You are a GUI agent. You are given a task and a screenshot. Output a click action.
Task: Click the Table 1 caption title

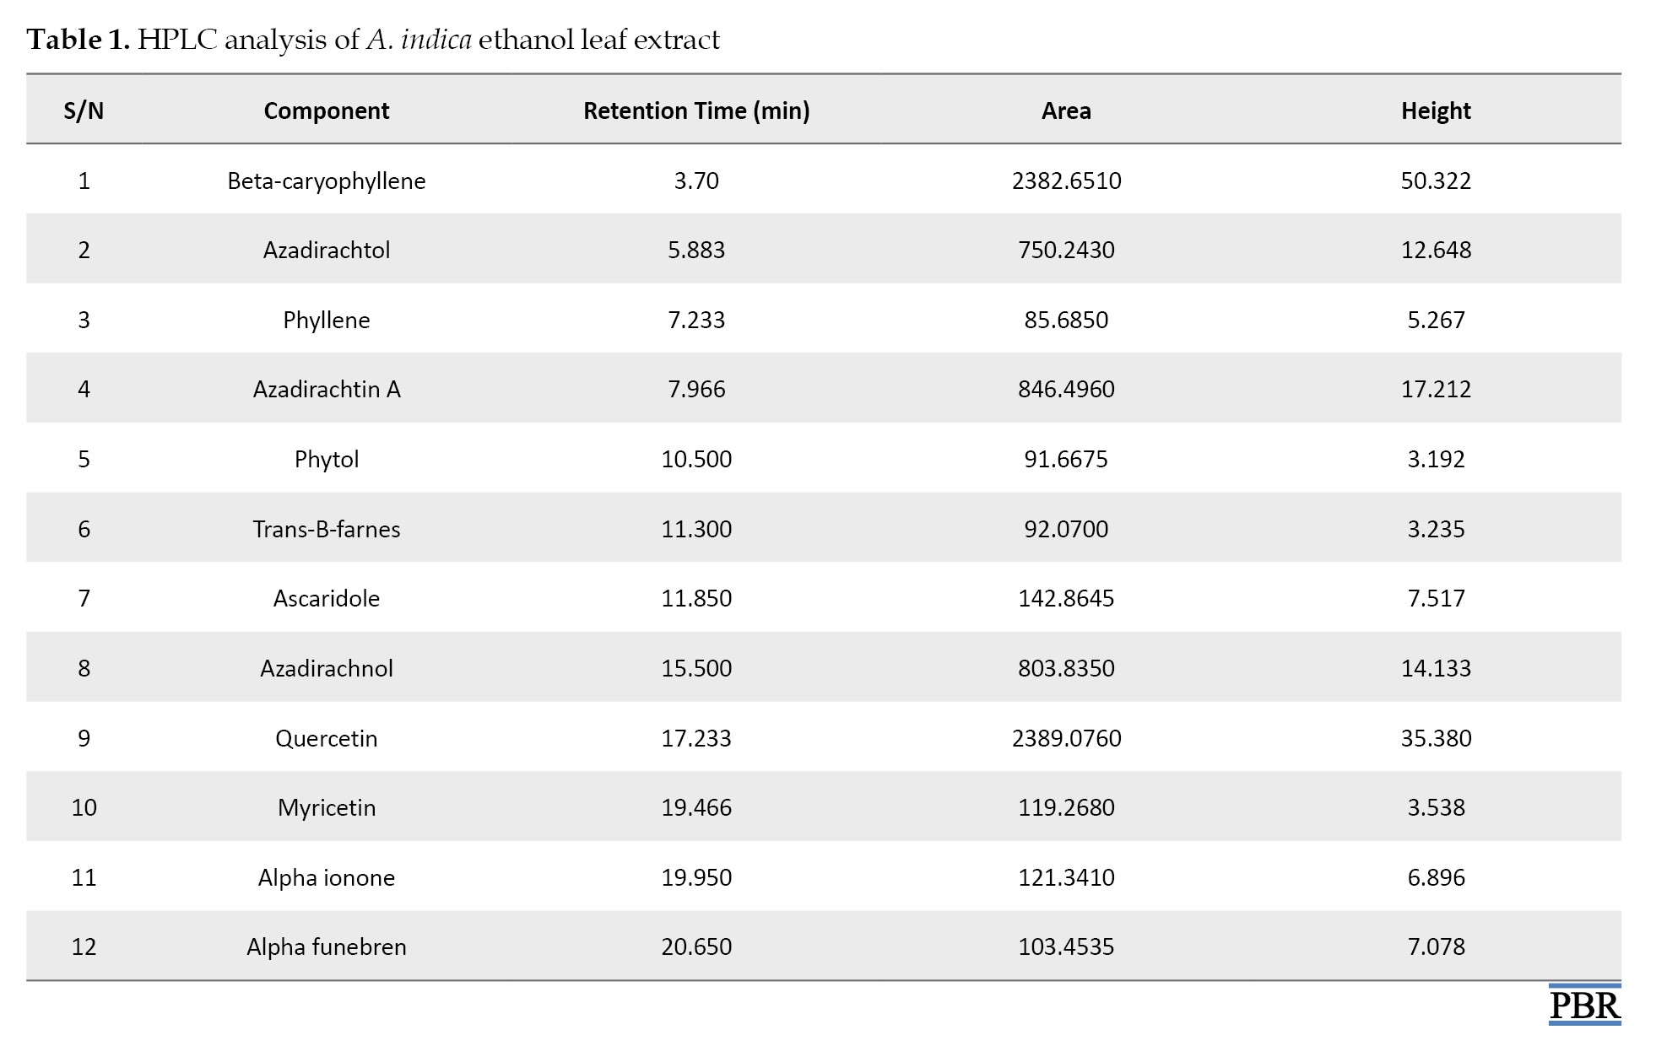tap(372, 40)
